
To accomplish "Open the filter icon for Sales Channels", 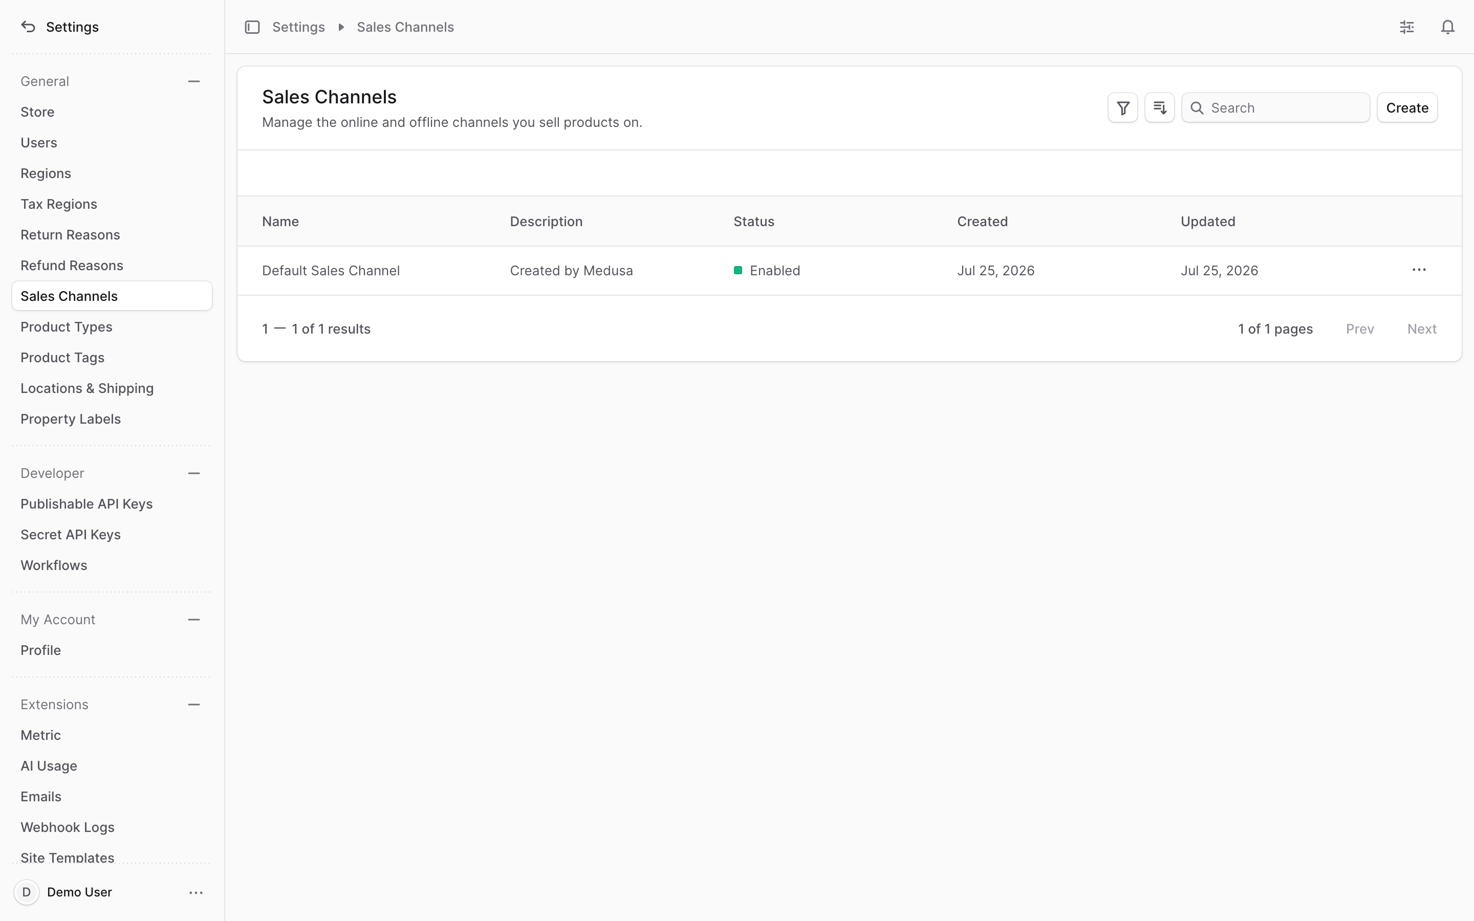I will pos(1122,108).
